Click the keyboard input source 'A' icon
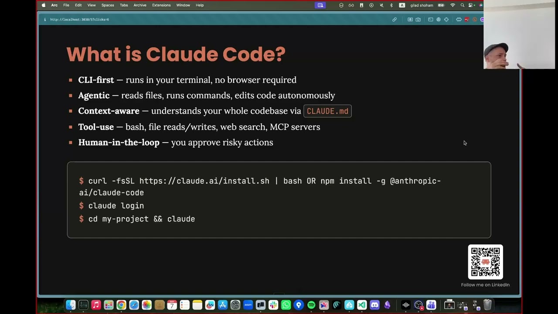Screen dimensions: 558x314 pos(402,5)
